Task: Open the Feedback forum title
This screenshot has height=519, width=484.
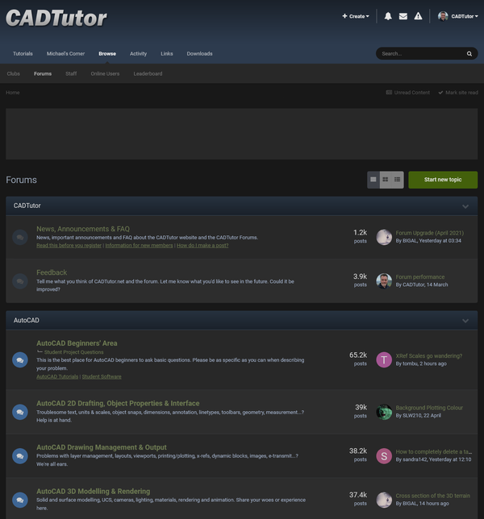Action: [x=52, y=272]
